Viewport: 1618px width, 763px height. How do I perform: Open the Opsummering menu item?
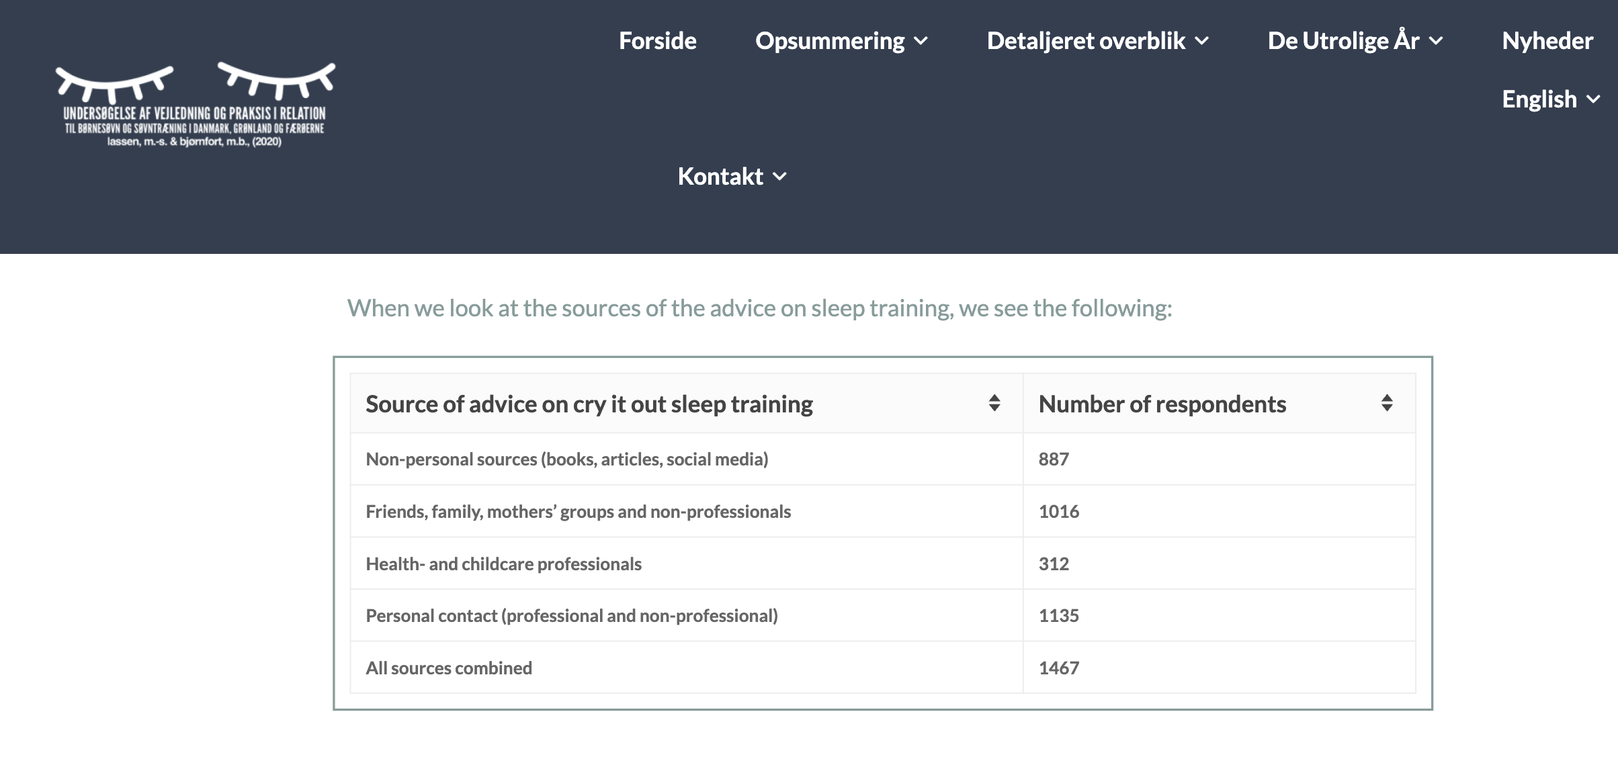(830, 41)
